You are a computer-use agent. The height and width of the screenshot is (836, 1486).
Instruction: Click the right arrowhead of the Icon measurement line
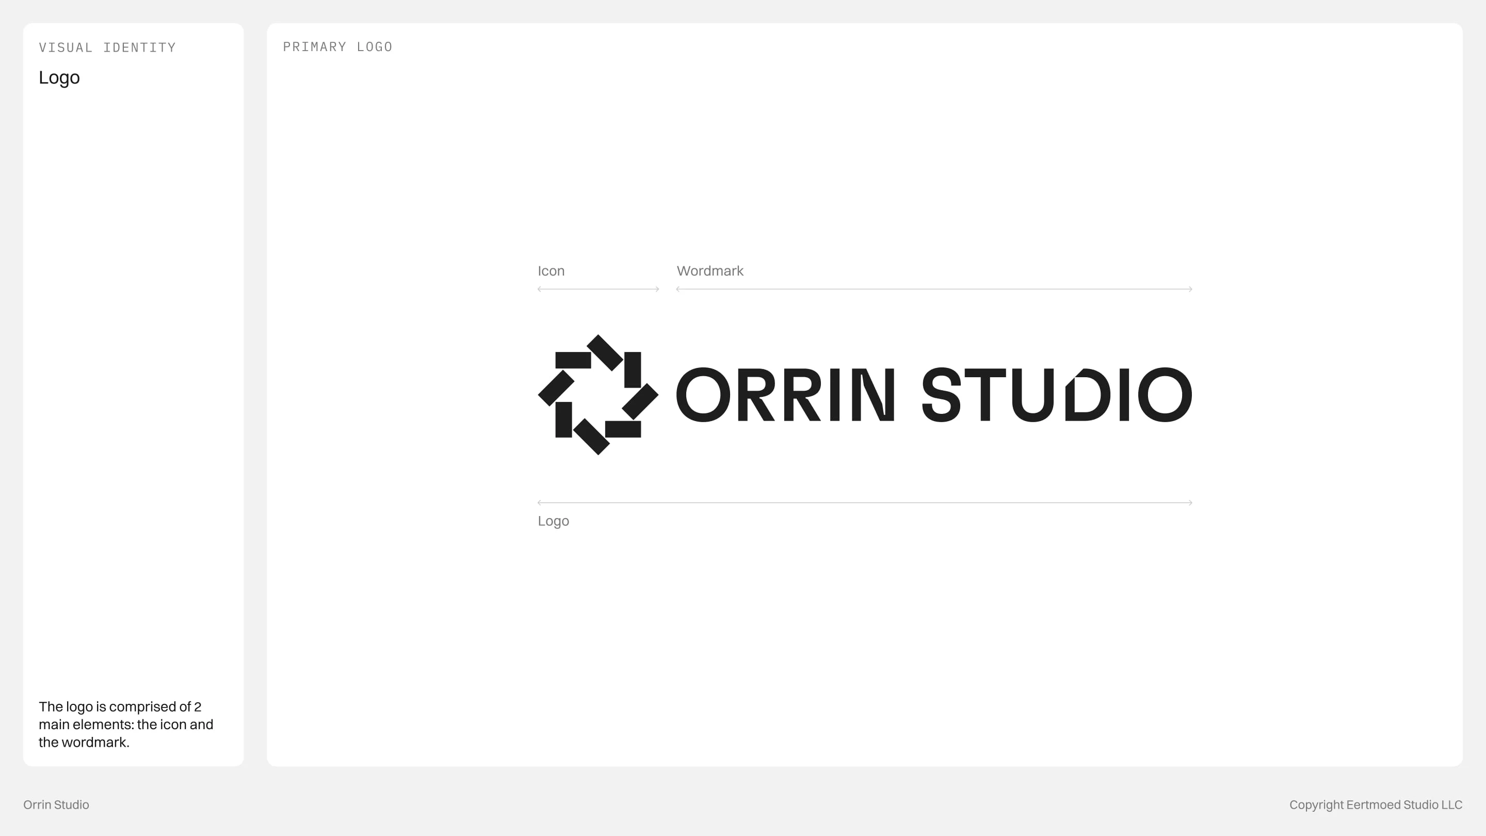point(657,289)
